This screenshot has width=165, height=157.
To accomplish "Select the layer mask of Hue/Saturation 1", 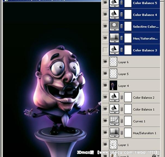I will 128,133.
